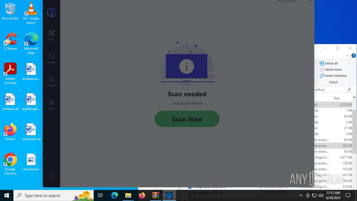Viewport: 357px width, 201px height.
Task: Open File Explorer from taskbar
Action: click(128, 195)
